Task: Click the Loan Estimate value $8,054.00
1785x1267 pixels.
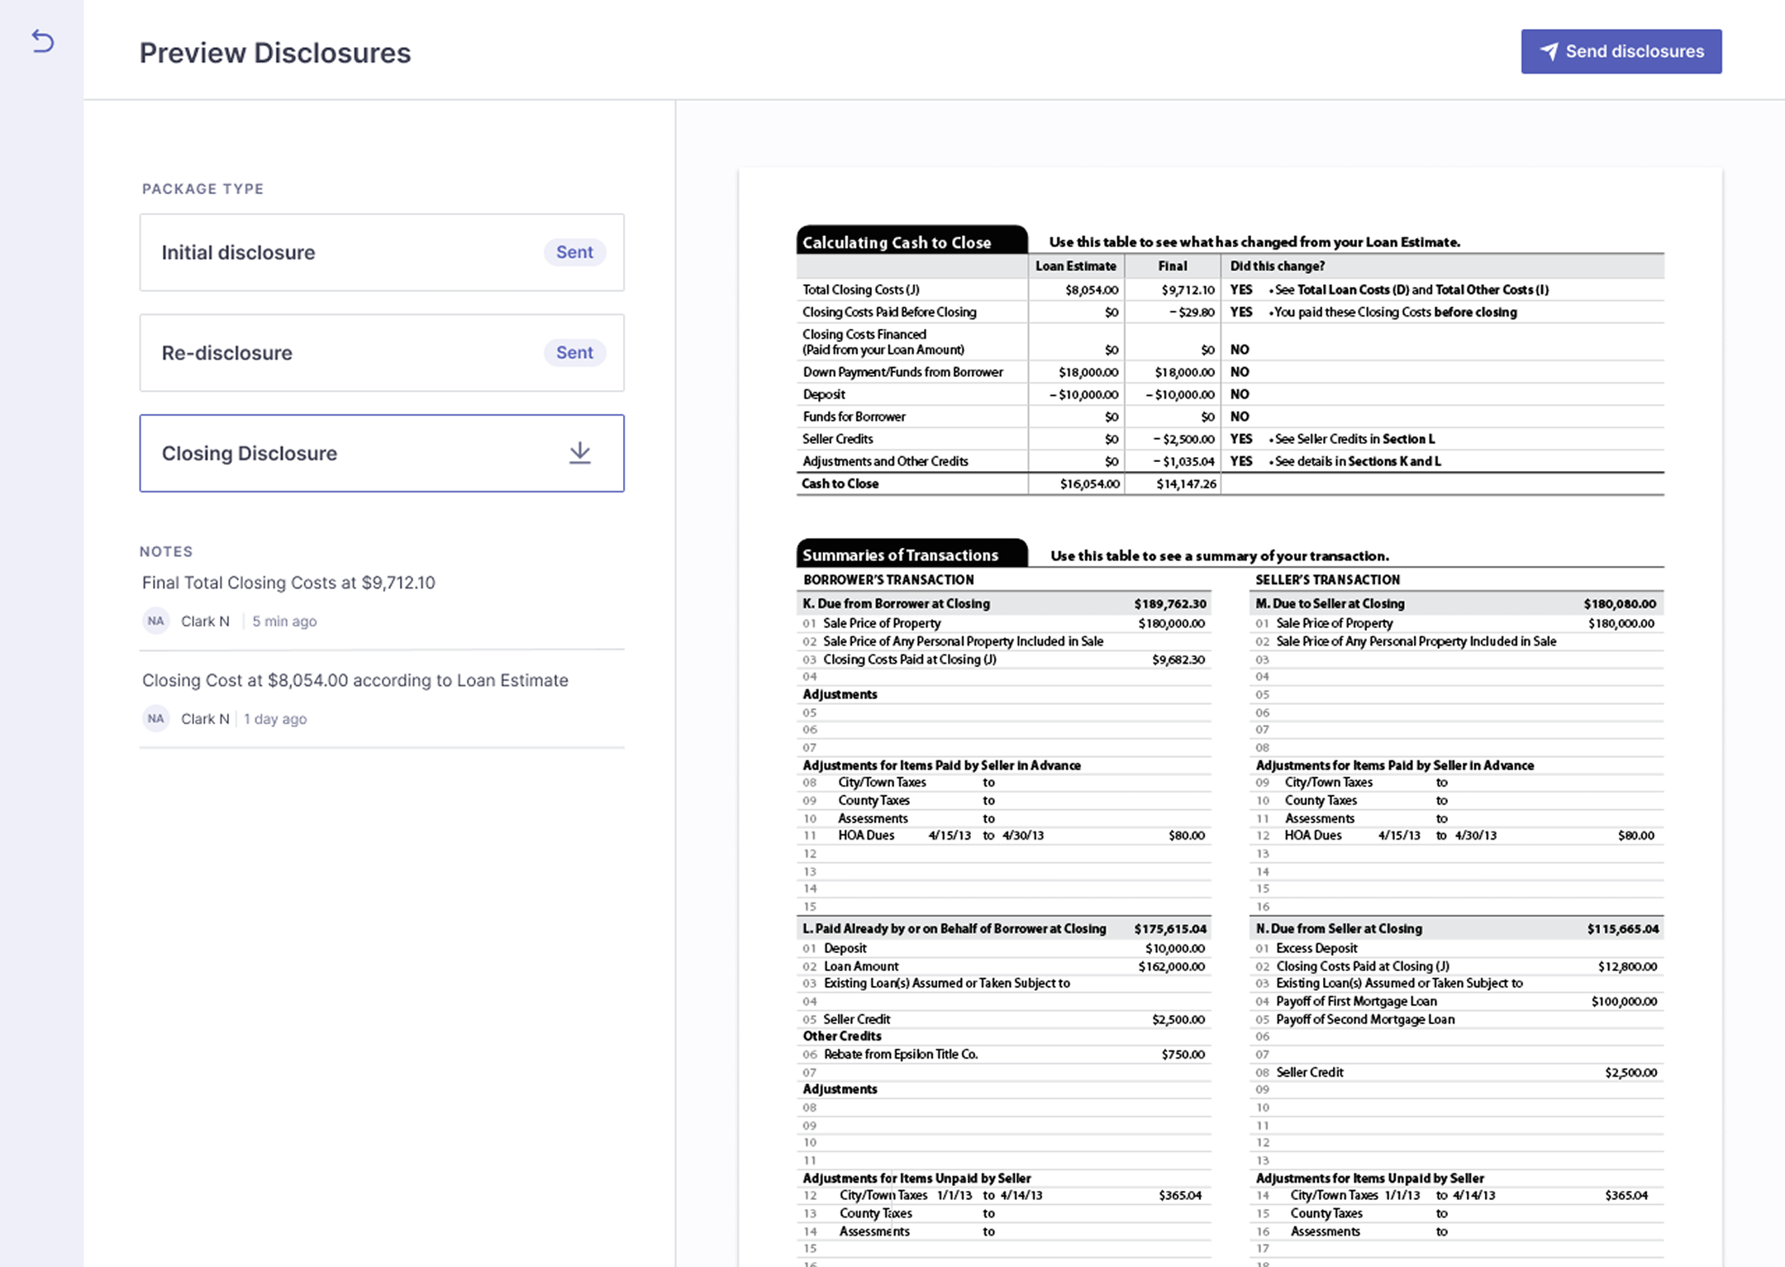Action: point(1092,290)
